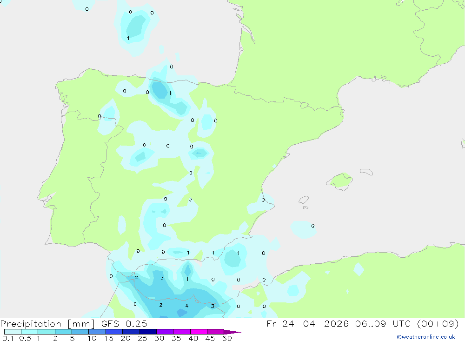465x341 pixels.
Task: Click the legend label 50
Action: coord(227,338)
